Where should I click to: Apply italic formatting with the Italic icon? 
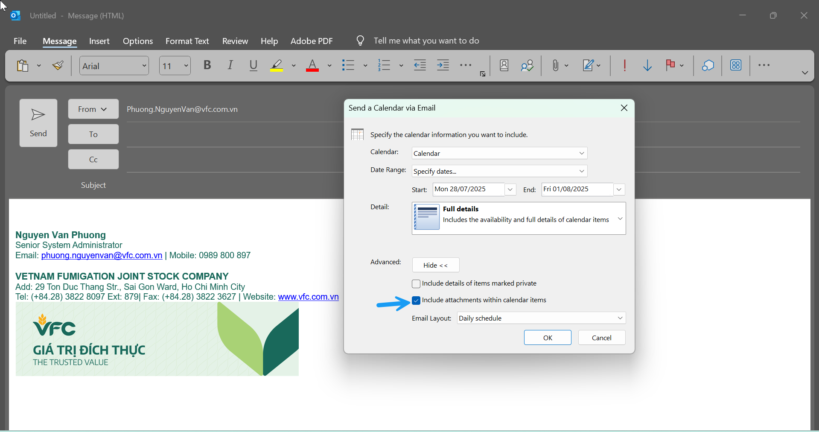click(x=230, y=65)
